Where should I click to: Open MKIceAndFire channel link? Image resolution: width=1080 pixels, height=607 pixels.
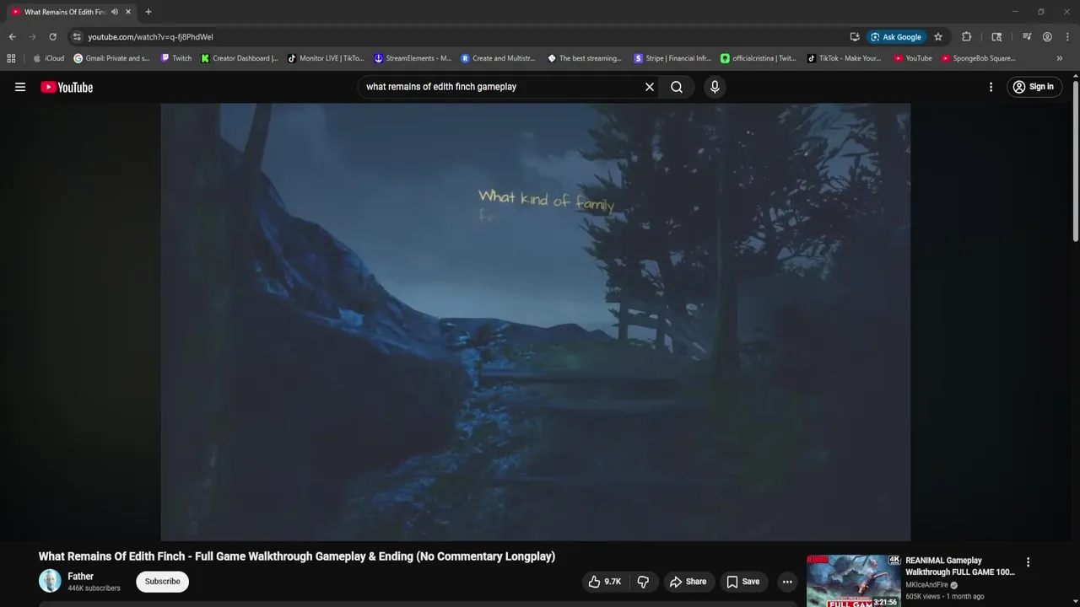[x=926, y=585]
